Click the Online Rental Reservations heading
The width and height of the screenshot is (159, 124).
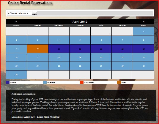[30, 3]
